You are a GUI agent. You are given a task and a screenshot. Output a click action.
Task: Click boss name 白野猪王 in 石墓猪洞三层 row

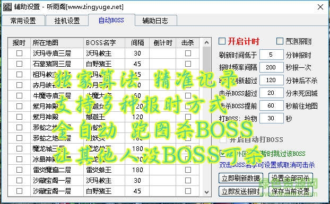click(99, 64)
